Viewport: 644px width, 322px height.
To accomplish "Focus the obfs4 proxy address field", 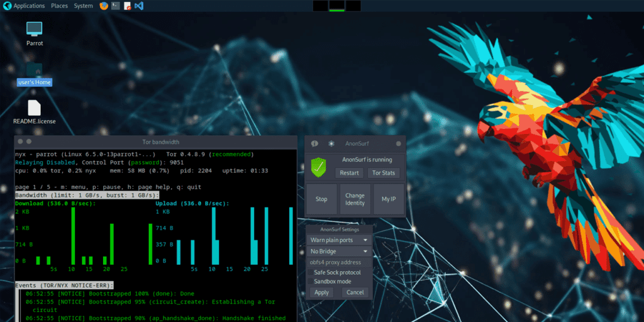I will pyautogui.click(x=339, y=262).
